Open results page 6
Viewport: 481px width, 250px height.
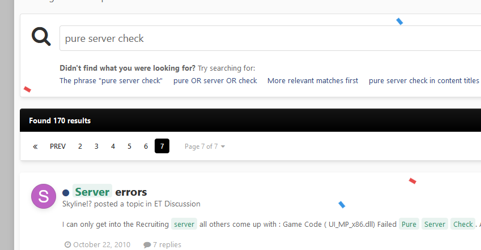pyautogui.click(x=146, y=146)
